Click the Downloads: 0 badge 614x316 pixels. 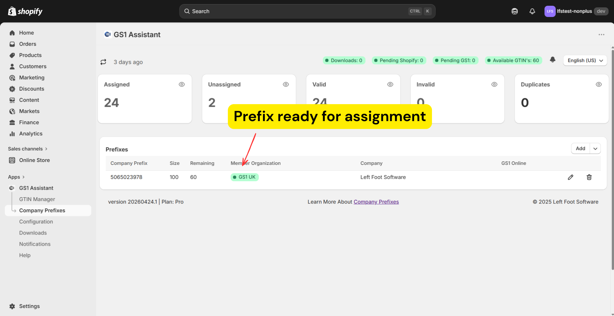(344, 60)
